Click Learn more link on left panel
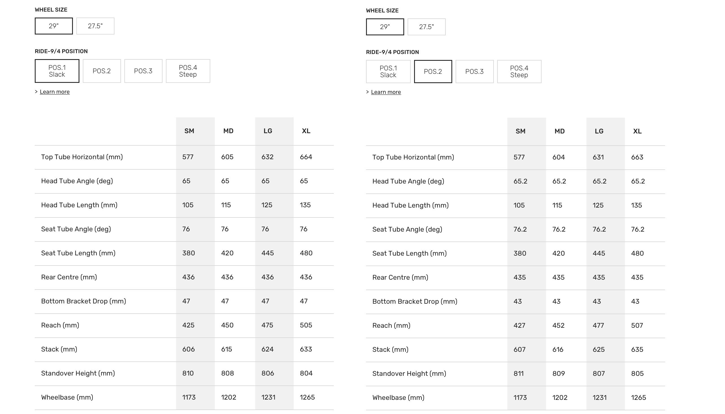725x414 pixels. click(x=55, y=92)
